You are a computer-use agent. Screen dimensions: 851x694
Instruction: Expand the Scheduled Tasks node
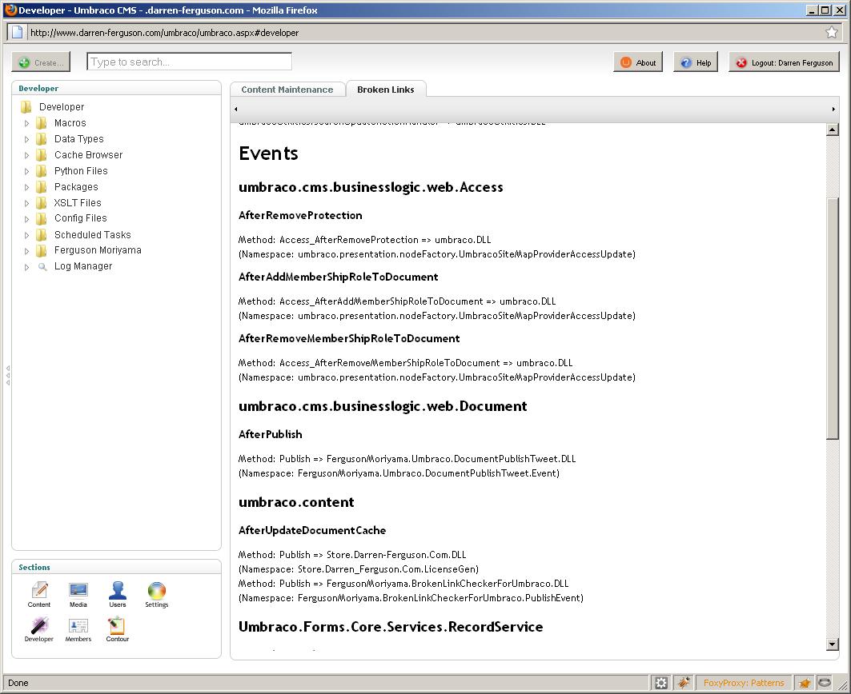(x=26, y=235)
